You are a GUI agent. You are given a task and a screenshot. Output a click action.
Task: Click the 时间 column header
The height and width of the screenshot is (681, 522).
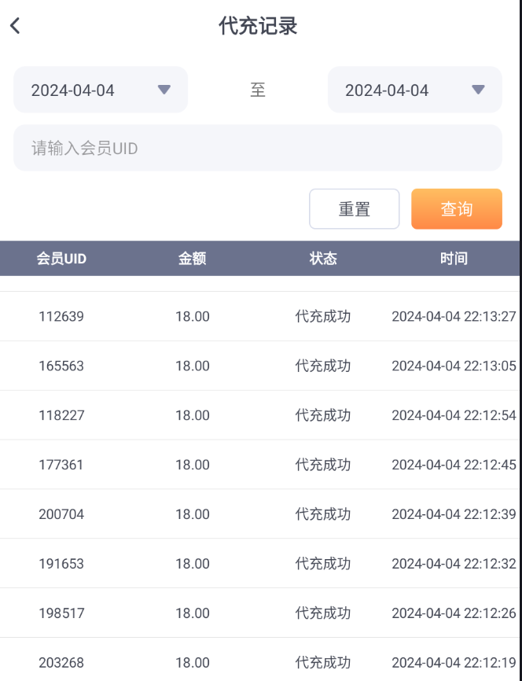pyautogui.click(x=454, y=258)
